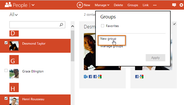Uncheck Henri Rousseau's checkbox
The height and width of the screenshot is (105, 184).
(x=6, y=98)
